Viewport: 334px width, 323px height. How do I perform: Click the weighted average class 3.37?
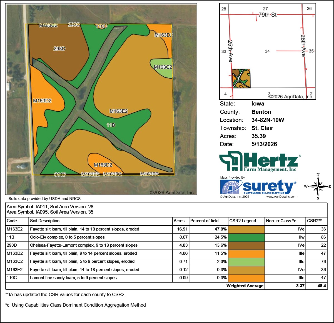coord(300,286)
